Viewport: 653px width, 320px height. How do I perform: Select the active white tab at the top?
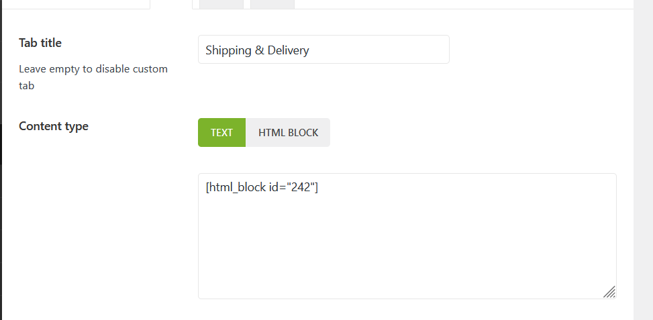pos(170,4)
